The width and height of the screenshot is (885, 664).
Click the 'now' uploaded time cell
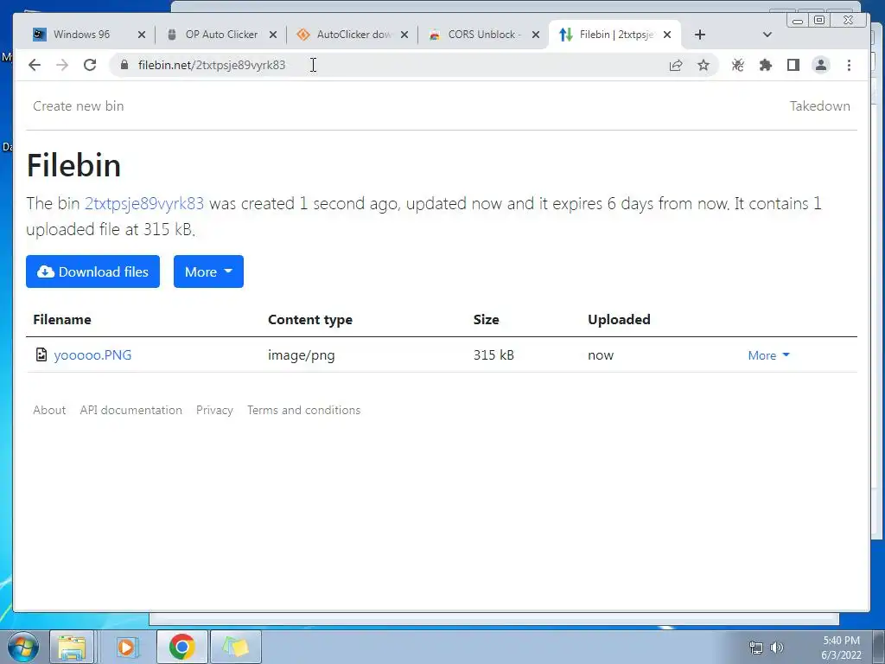(601, 355)
